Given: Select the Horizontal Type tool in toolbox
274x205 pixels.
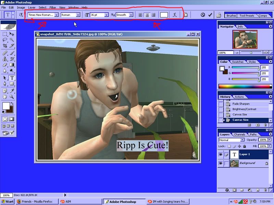Looking at the screenshot, I should pos(12,78).
